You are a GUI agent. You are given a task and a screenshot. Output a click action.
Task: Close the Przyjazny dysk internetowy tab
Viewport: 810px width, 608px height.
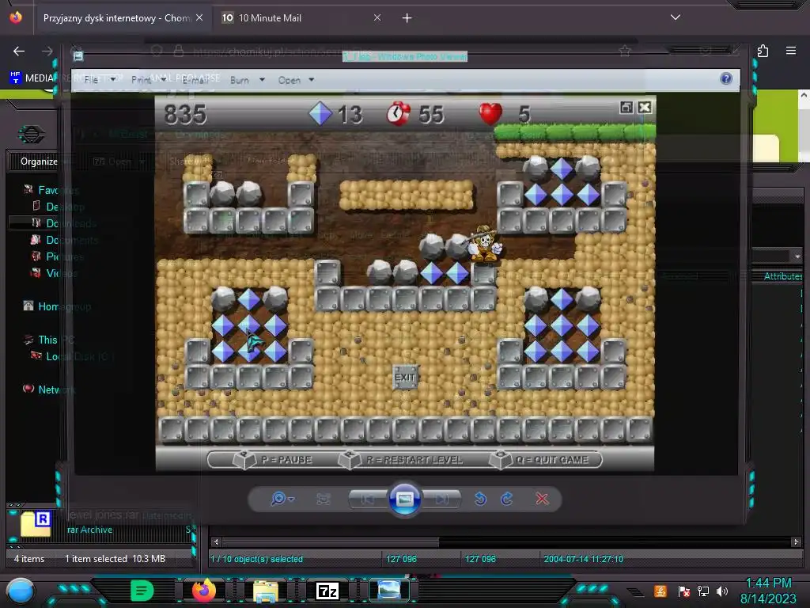click(199, 17)
